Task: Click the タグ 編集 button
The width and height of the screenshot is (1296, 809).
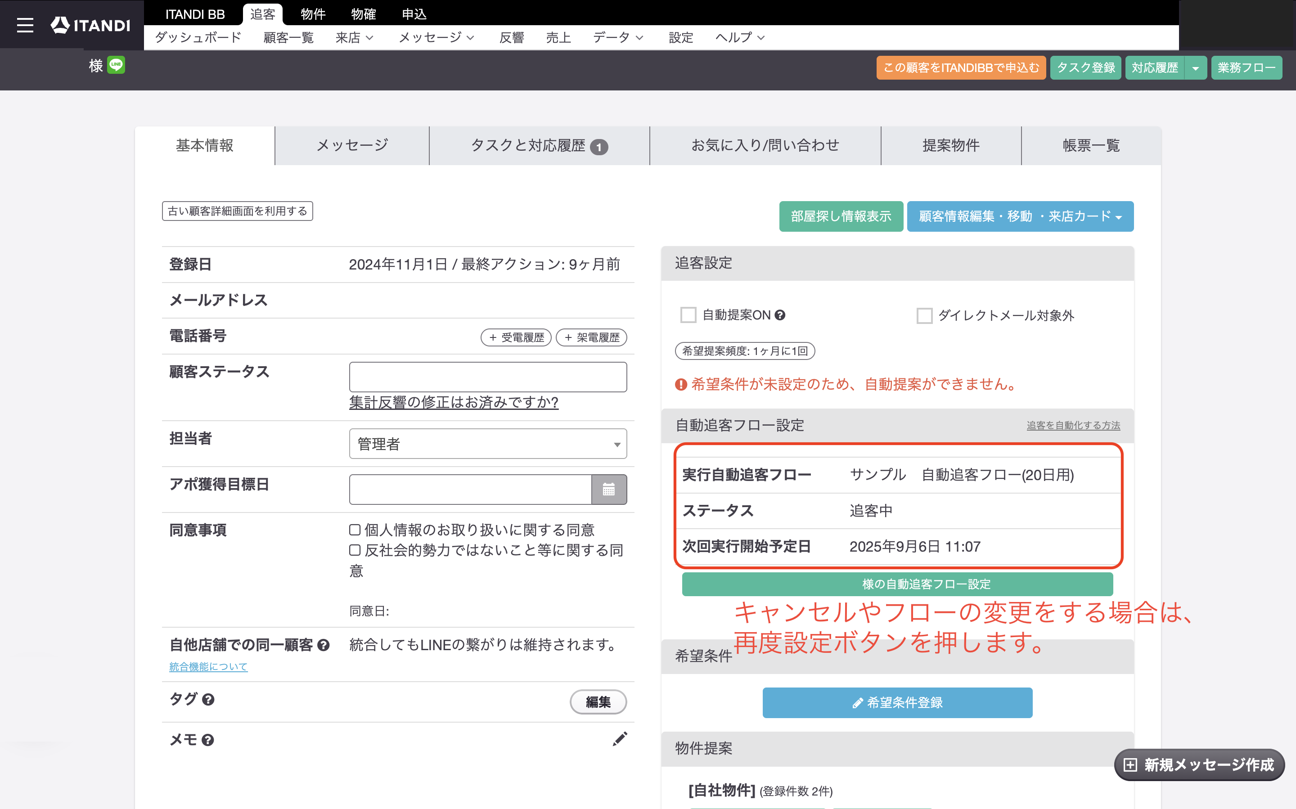Action: click(x=598, y=702)
